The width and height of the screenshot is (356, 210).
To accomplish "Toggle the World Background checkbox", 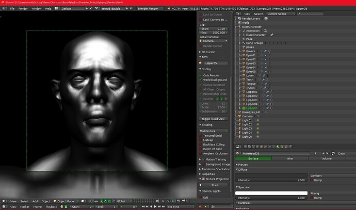I will tap(201, 79).
